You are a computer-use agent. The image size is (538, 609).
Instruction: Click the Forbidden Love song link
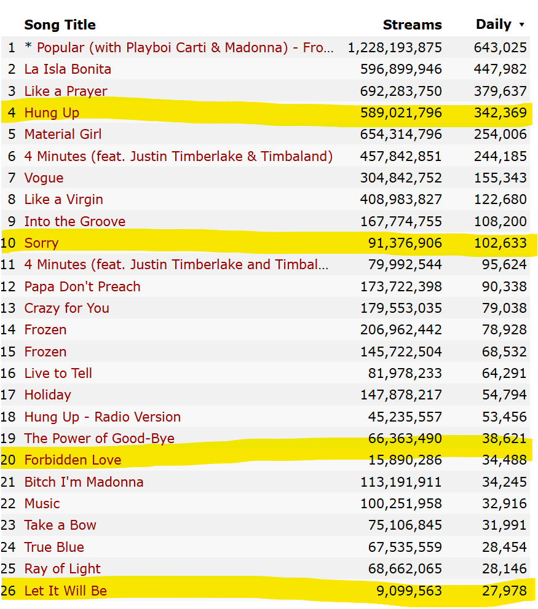click(73, 460)
